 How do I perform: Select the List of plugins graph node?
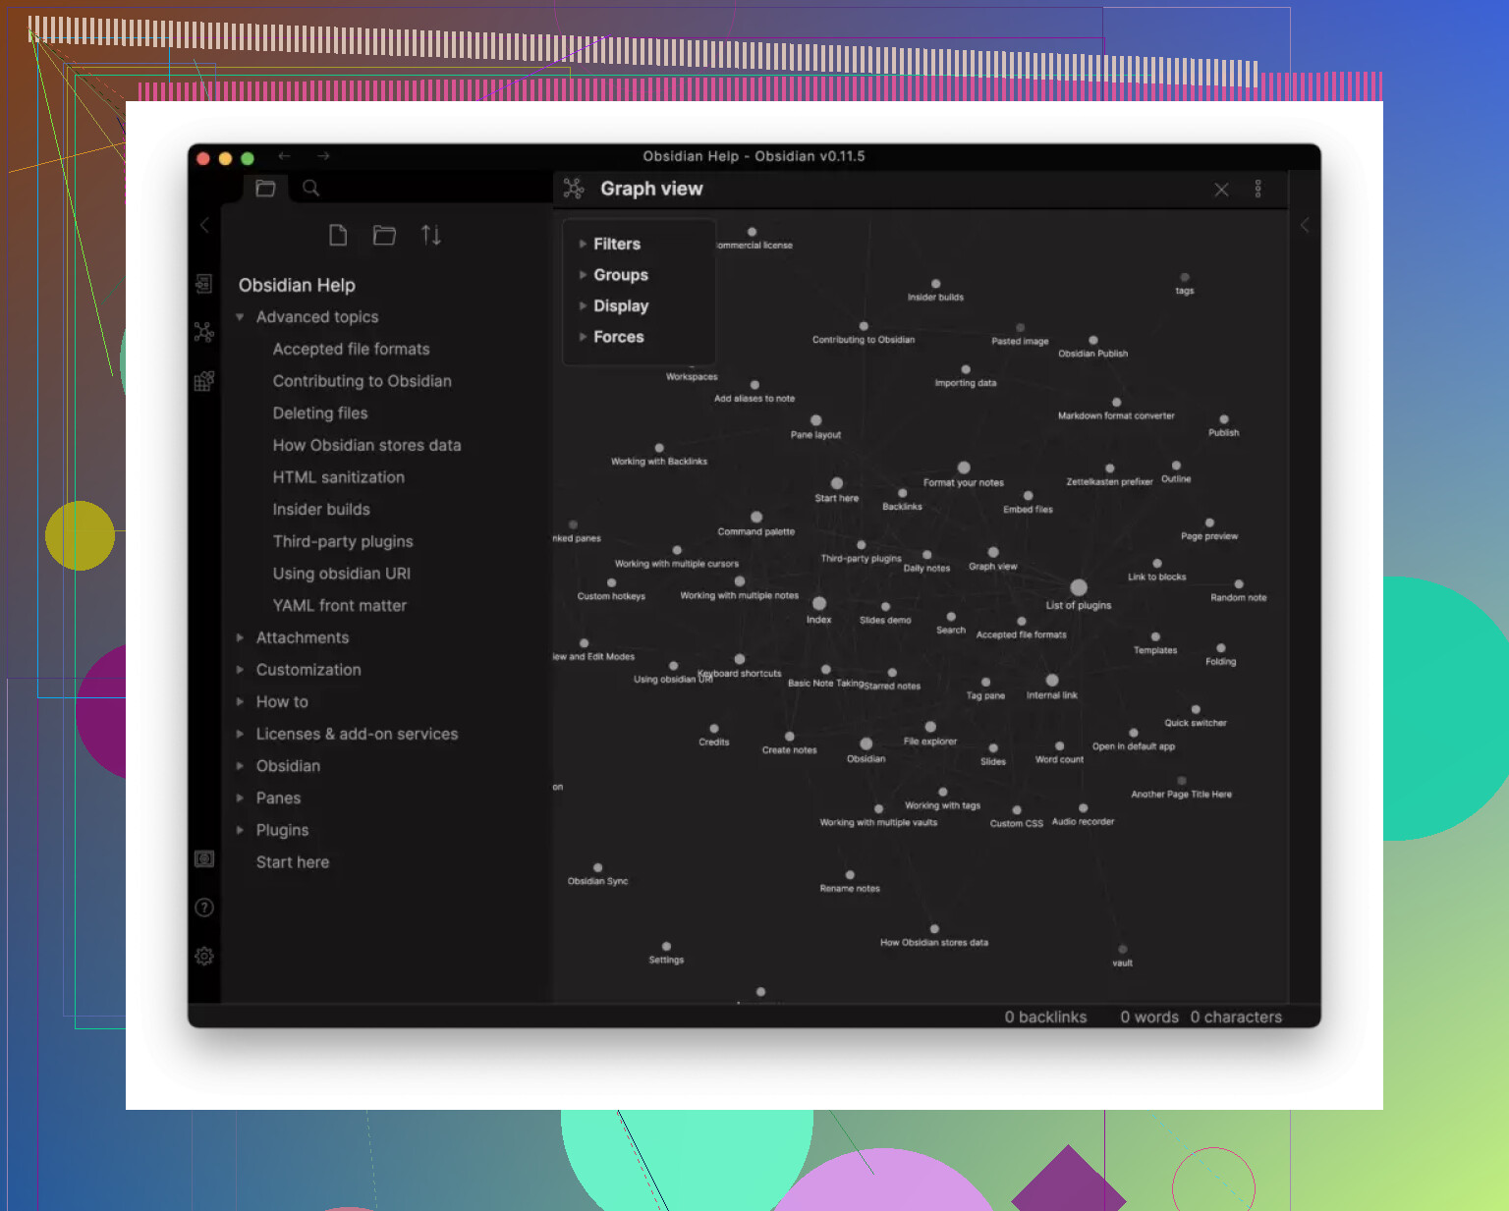pos(1079,587)
